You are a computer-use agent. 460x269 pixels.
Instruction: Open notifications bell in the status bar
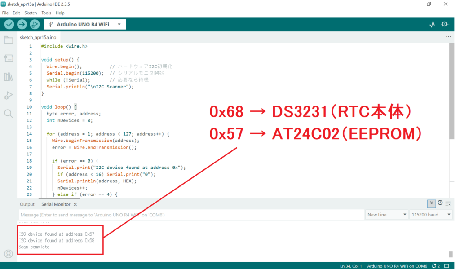435,266
